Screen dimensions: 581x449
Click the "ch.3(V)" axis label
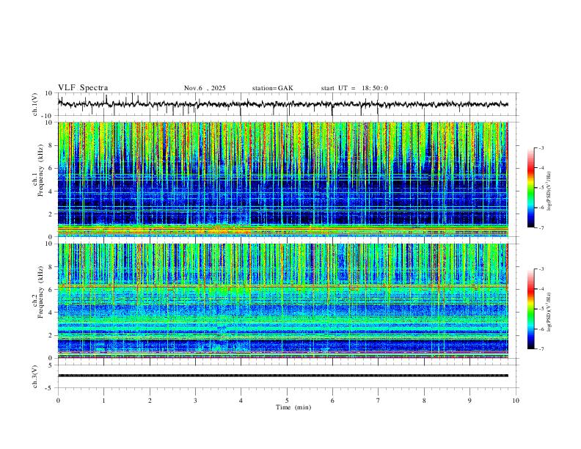pos(34,376)
